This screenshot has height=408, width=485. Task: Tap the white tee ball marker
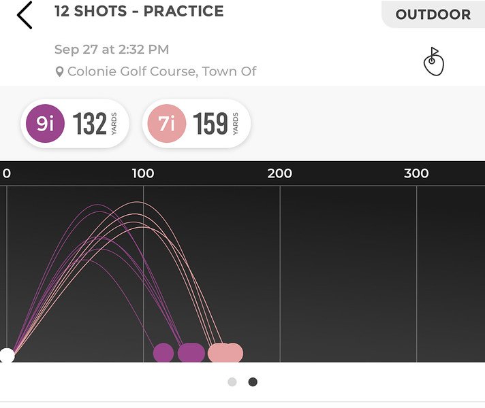(7, 355)
